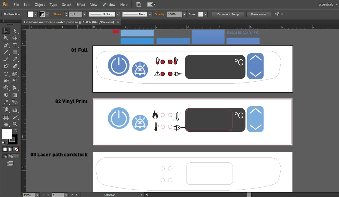Open the Effect menu
The width and height of the screenshot is (339, 197).
[x=80, y=5]
